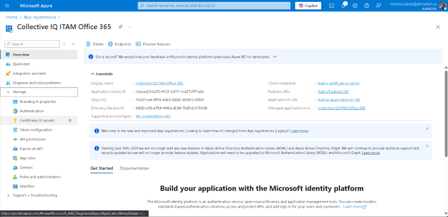Screen dimensions: 448x217
Task: Click Learn more in App registrations welcome notice
Action: point(299,131)
